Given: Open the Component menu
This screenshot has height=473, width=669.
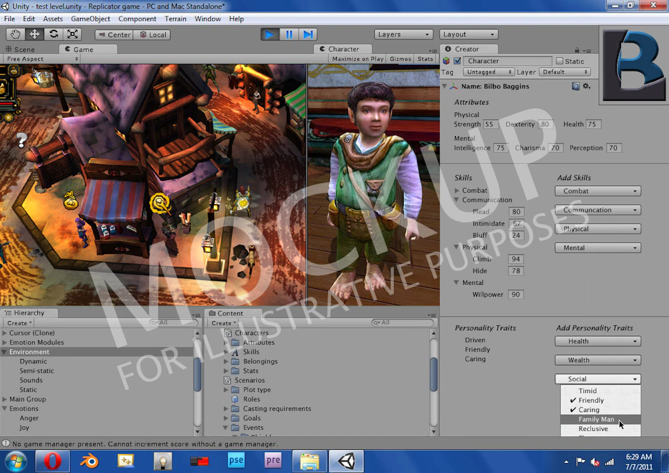Looking at the screenshot, I should pyautogui.click(x=137, y=18).
